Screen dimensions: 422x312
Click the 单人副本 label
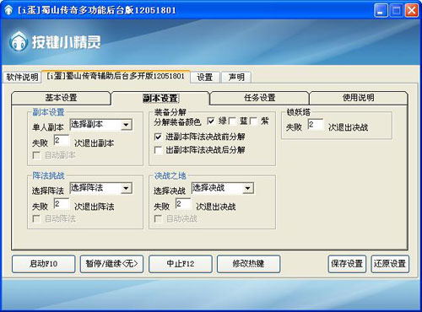pos(48,127)
